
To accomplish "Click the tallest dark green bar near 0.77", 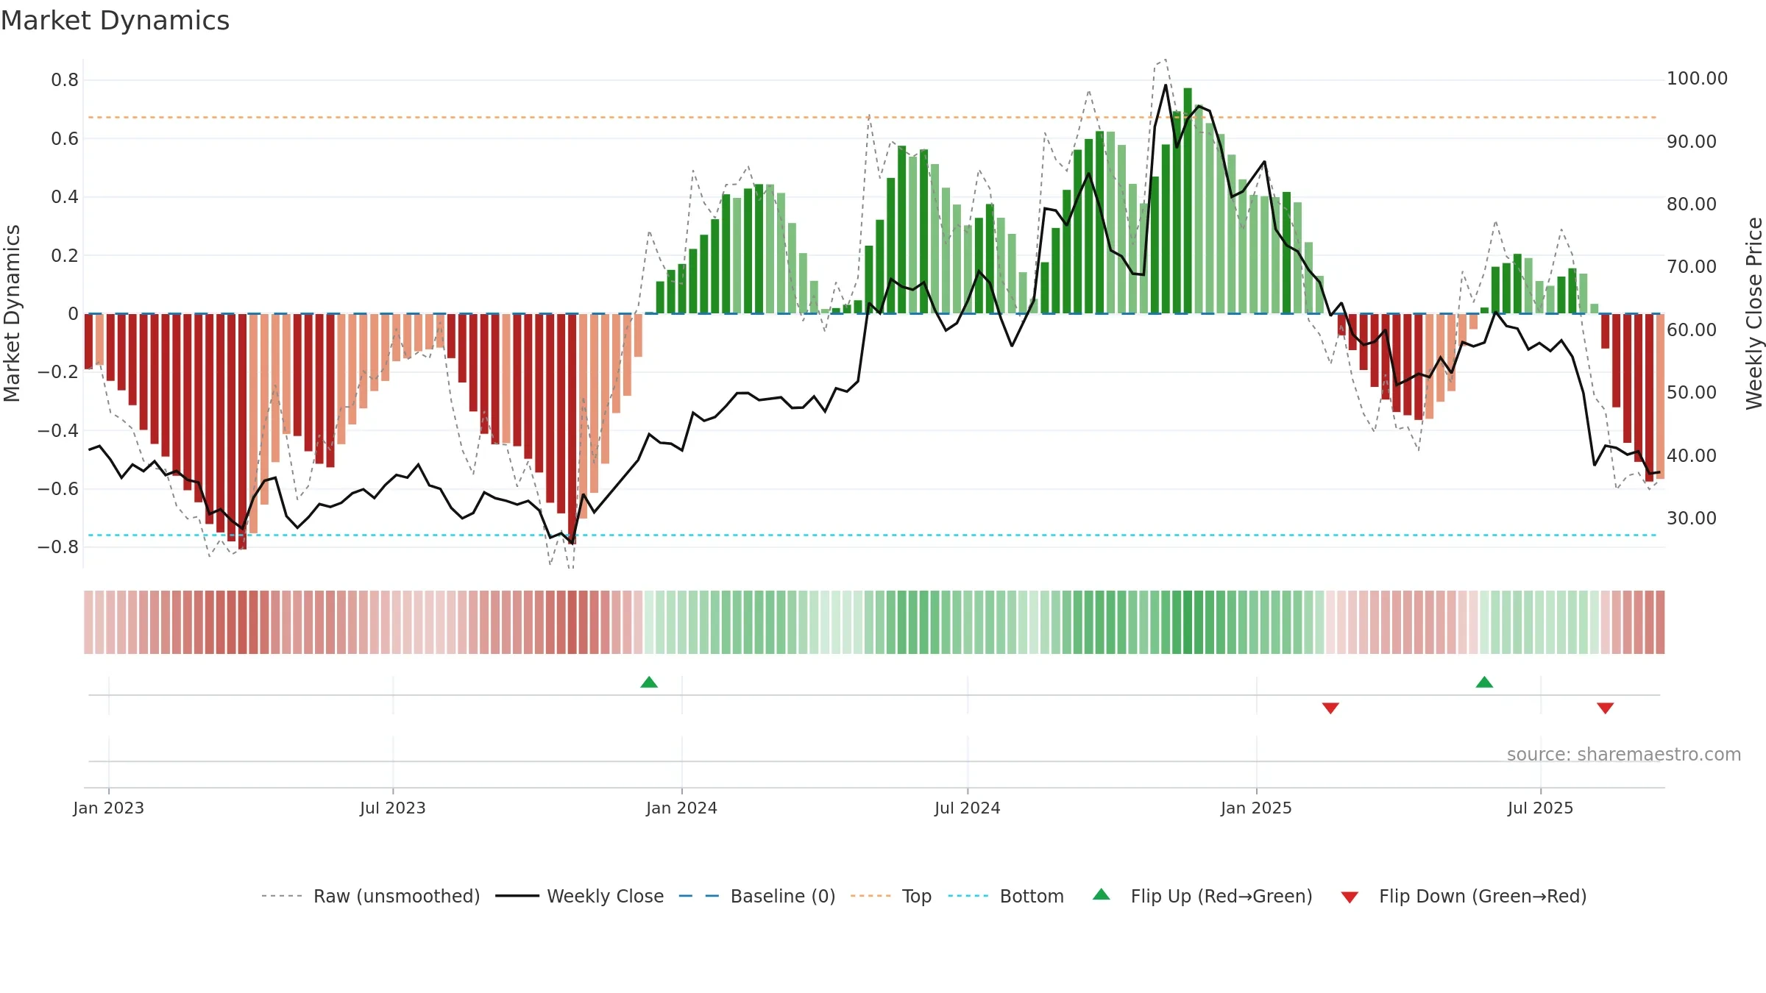I will coord(1188,201).
